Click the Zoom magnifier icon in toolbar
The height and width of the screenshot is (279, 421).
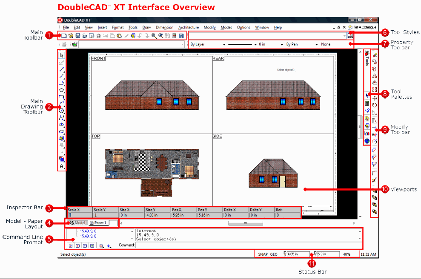pos(154,36)
